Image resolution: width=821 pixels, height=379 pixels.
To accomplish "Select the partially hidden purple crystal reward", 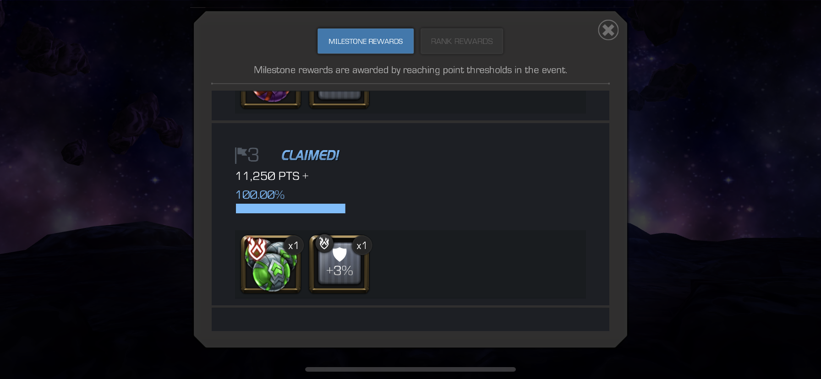I will coord(271,99).
